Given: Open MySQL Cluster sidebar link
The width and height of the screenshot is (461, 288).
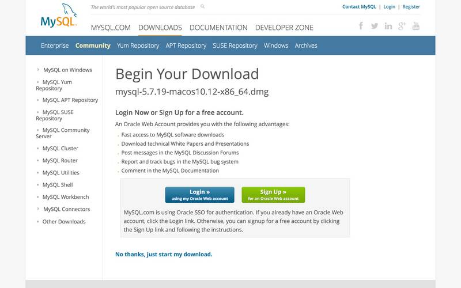Looking at the screenshot, I should click(61, 149).
